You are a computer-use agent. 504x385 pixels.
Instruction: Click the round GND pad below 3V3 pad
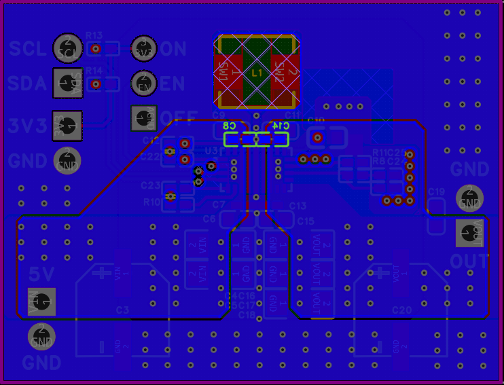(x=67, y=160)
